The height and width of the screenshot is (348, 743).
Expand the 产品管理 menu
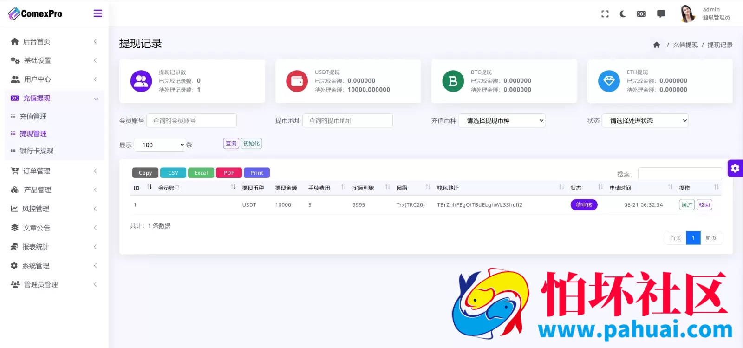[54, 190]
